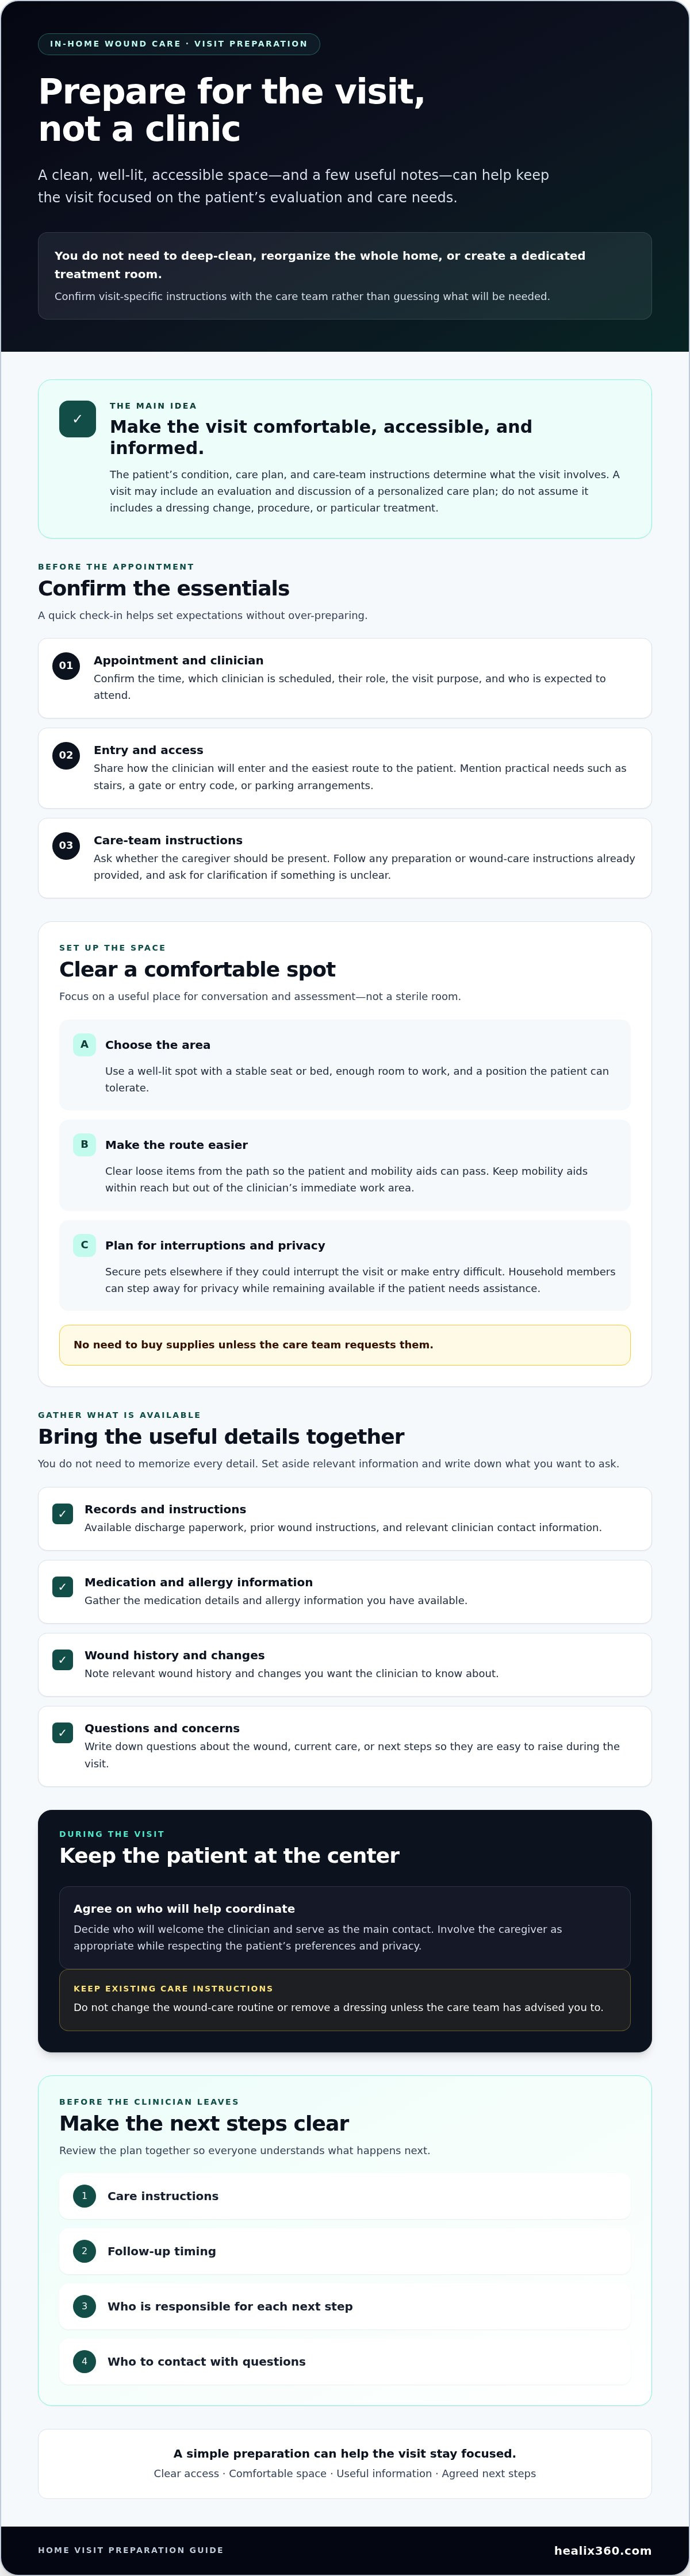This screenshot has height=2576, width=690.
Task: Click the Agree on who will coordinate card
Action: point(345,1927)
